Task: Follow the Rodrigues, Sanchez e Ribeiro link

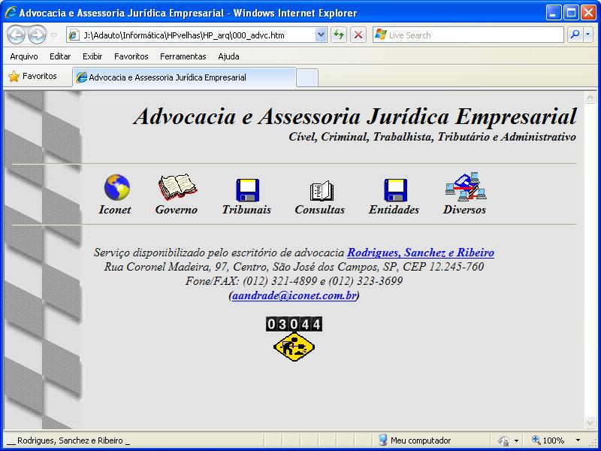Action: (420, 253)
